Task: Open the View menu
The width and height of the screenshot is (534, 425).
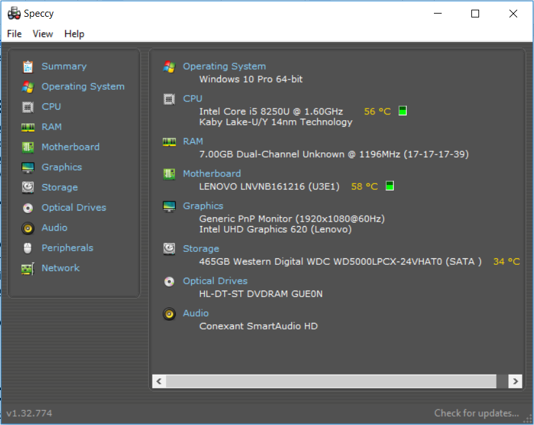Action: pos(43,34)
